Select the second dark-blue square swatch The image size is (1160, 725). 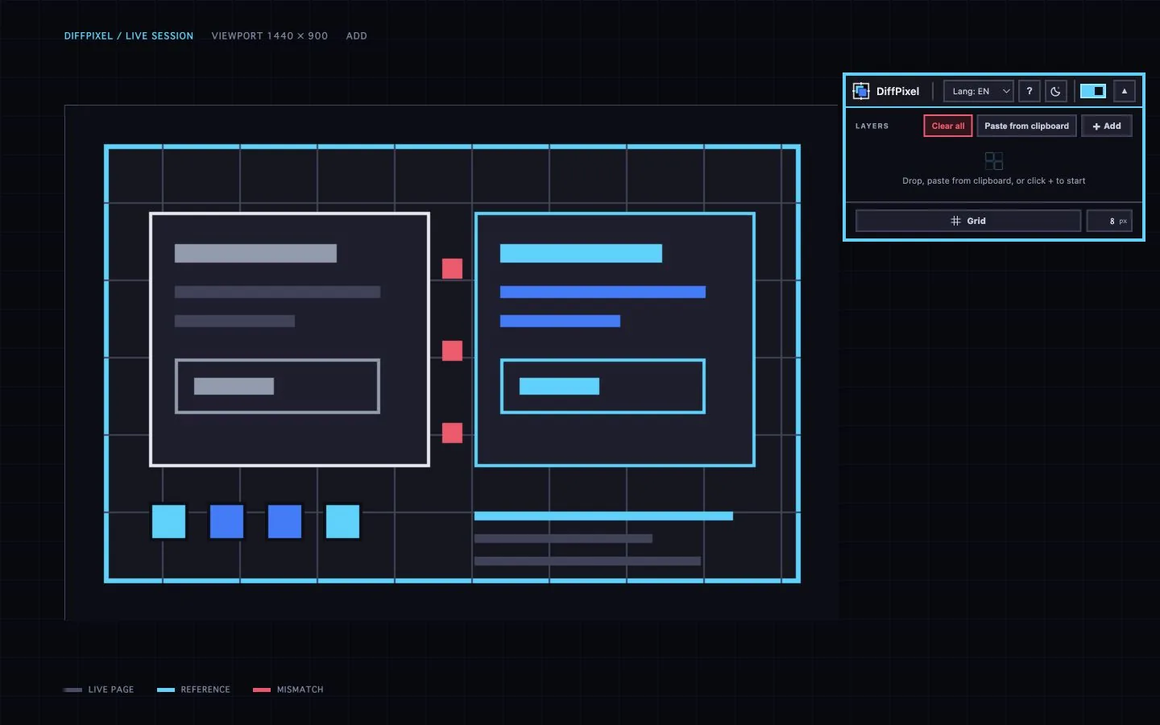pos(284,522)
